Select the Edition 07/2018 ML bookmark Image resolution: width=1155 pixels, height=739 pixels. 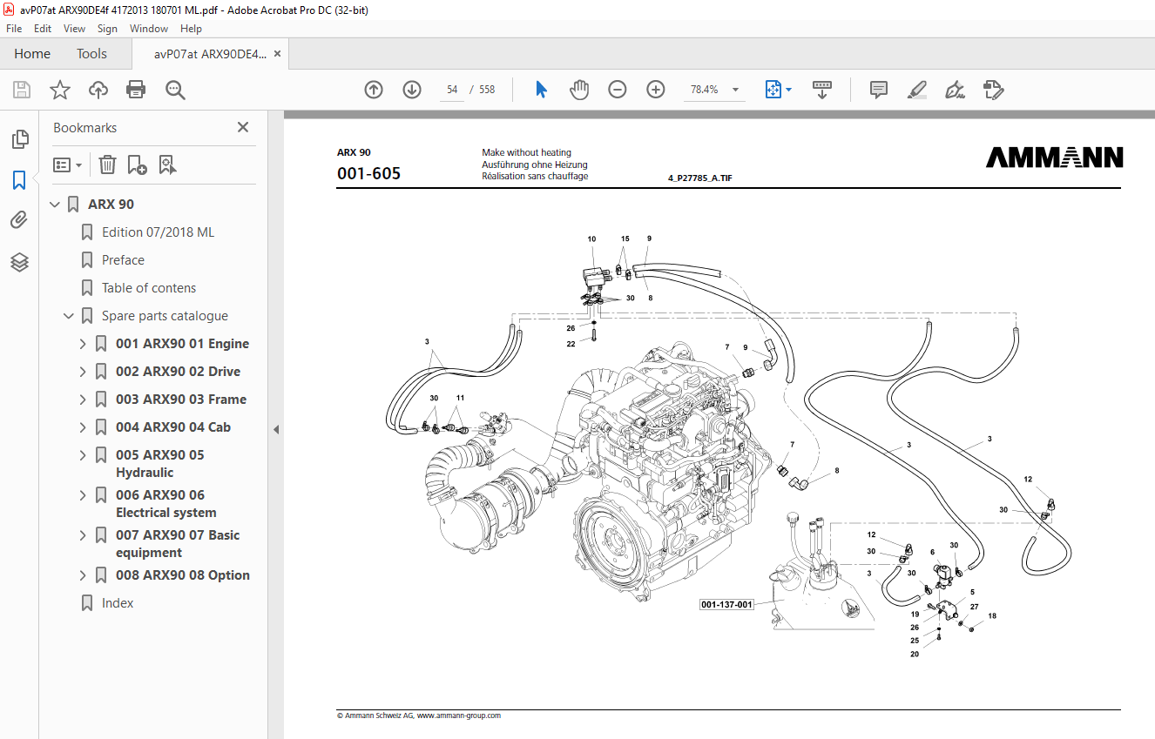(158, 232)
